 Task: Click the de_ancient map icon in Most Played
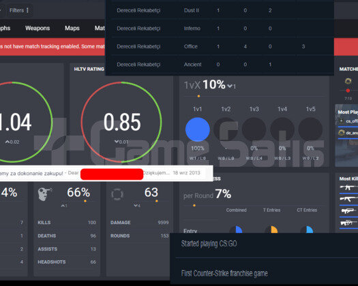pos(342,133)
